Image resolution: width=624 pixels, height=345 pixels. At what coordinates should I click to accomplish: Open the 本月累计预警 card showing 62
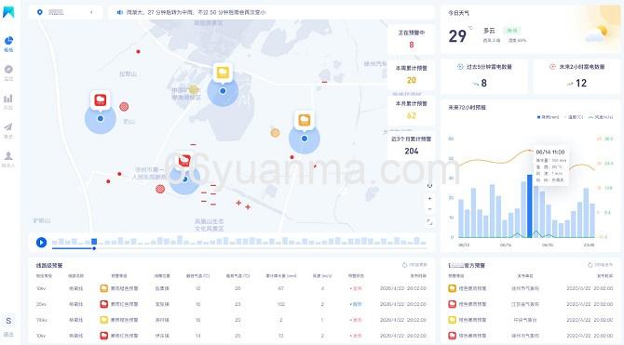pos(411,110)
